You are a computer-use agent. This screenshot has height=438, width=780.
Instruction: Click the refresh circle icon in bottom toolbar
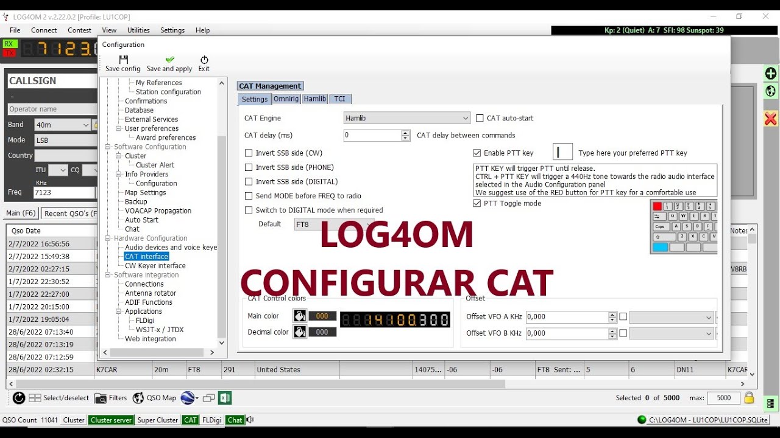click(19, 398)
